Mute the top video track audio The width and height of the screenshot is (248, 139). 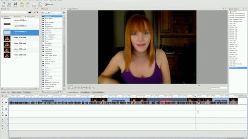pyautogui.click(x=2, y=103)
